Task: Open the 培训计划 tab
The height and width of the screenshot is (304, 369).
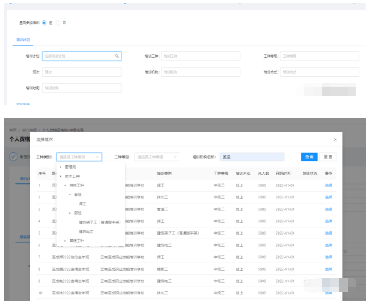Action: pyautogui.click(x=23, y=40)
